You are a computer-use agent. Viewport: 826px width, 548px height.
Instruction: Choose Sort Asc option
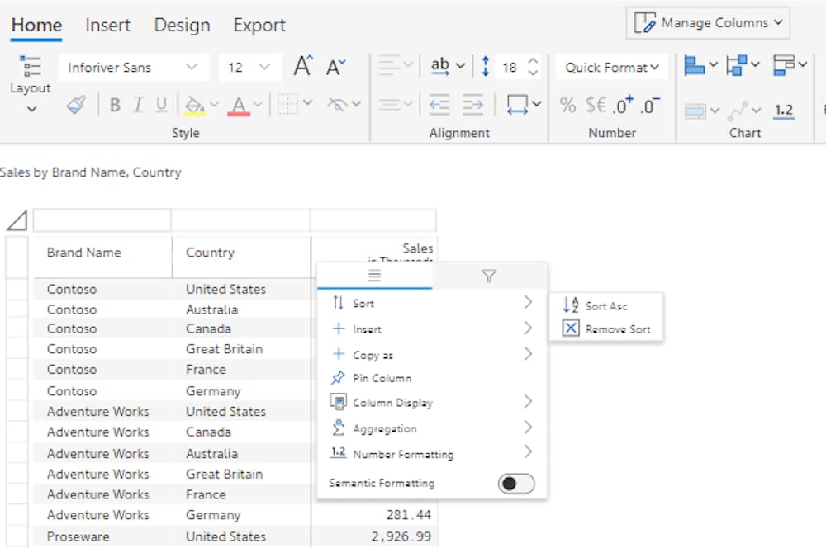pos(605,305)
